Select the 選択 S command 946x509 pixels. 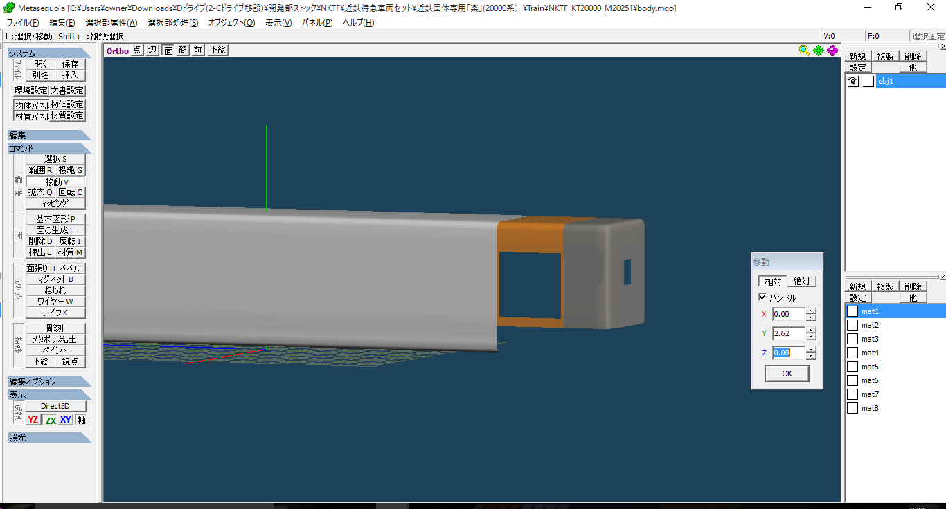(55, 159)
